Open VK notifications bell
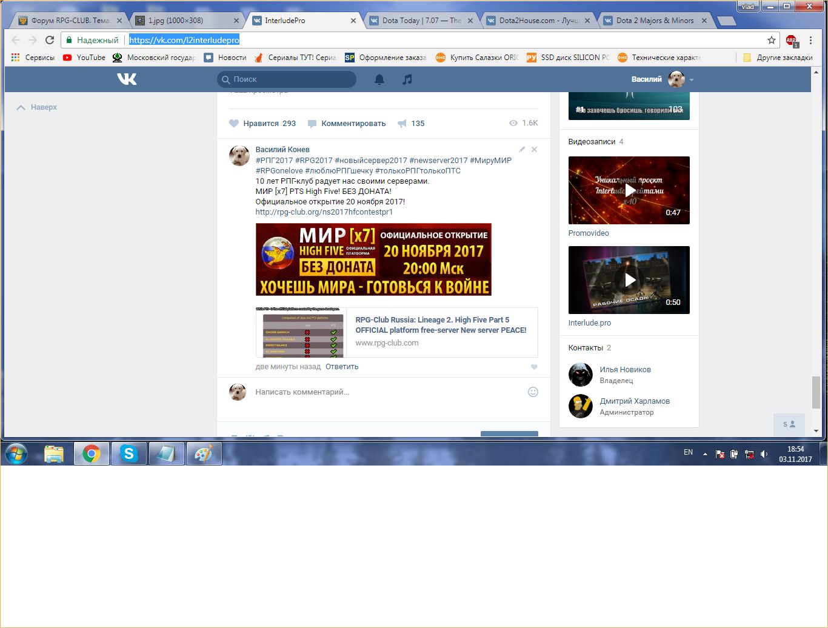Image resolution: width=828 pixels, height=628 pixels. pos(379,79)
